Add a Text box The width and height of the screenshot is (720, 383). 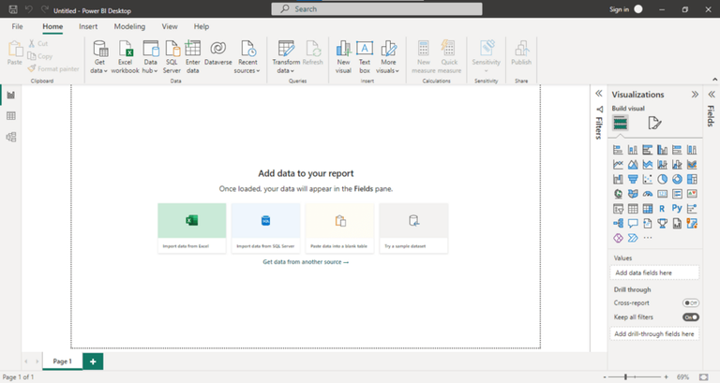(x=365, y=57)
